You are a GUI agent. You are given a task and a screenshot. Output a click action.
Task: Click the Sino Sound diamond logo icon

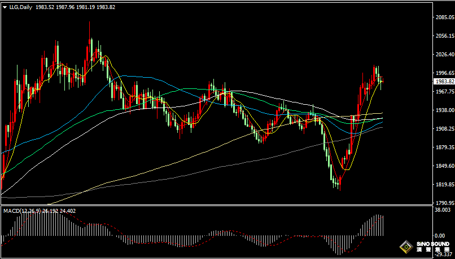point(406,247)
